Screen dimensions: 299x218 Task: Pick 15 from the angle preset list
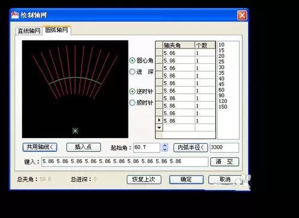click(221, 50)
